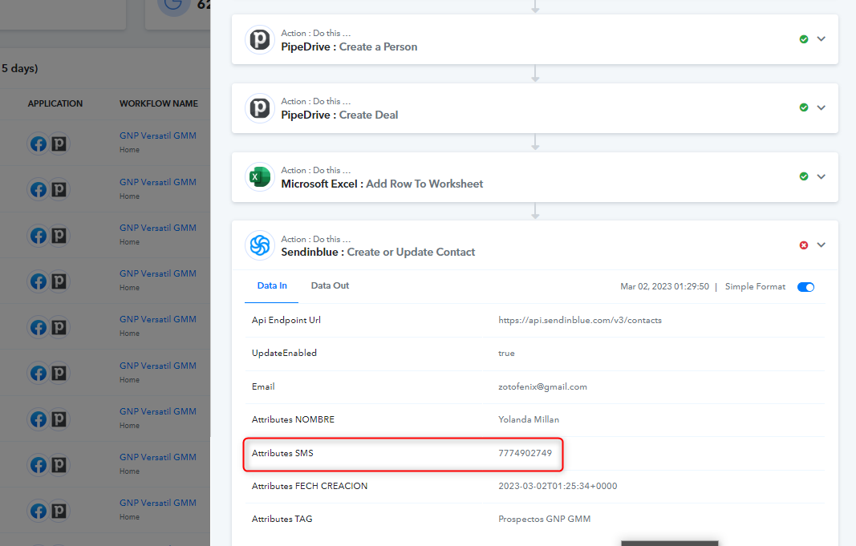Click PipeDrive : Create a Person title
The height and width of the screenshot is (546, 856).
pyautogui.click(x=349, y=47)
